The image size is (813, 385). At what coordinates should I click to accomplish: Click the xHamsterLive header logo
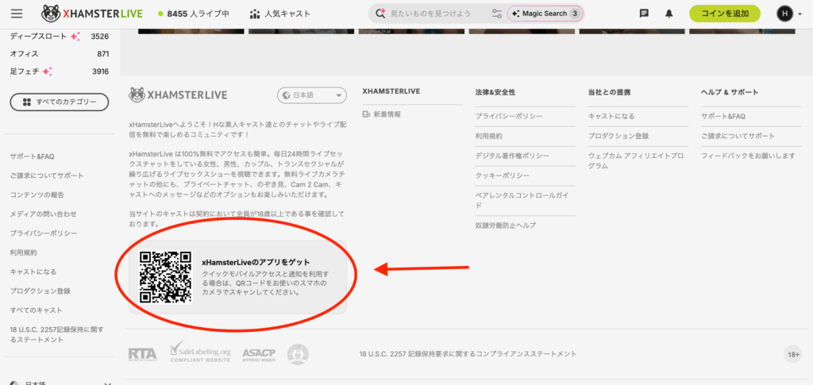coord(92,13)
